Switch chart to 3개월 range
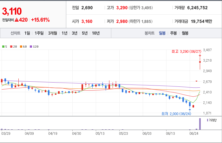The width and height of the screenshot is (222, 143). coord(52,33)
